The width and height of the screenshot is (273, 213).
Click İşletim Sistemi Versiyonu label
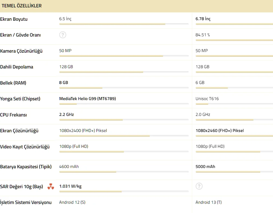point(26,202)
